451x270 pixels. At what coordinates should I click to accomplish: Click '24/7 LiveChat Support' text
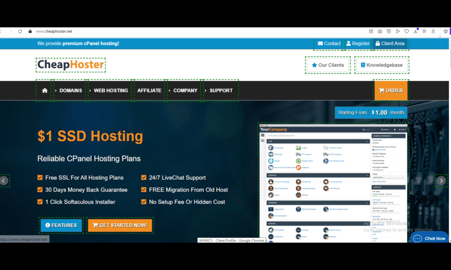click(177, 178)
